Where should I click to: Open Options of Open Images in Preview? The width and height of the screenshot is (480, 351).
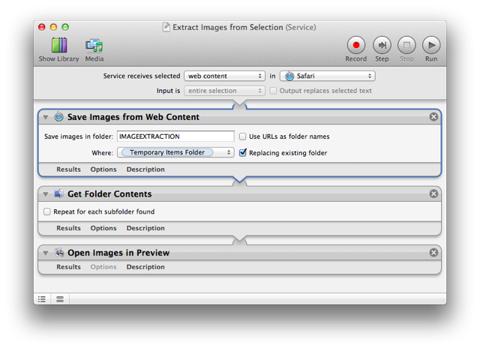coord(103,267)
